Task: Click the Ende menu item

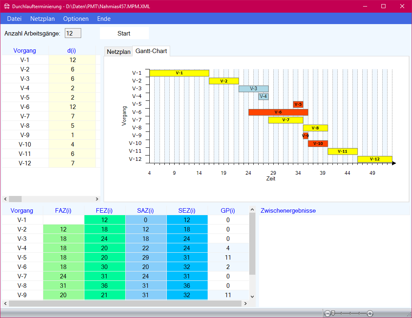Action: [x=104, y=19]
